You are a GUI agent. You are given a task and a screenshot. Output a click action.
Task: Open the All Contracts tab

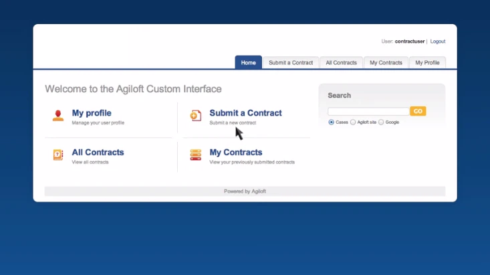point(341,63)
